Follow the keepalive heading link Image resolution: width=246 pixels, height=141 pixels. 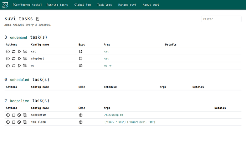coord(20,101)
